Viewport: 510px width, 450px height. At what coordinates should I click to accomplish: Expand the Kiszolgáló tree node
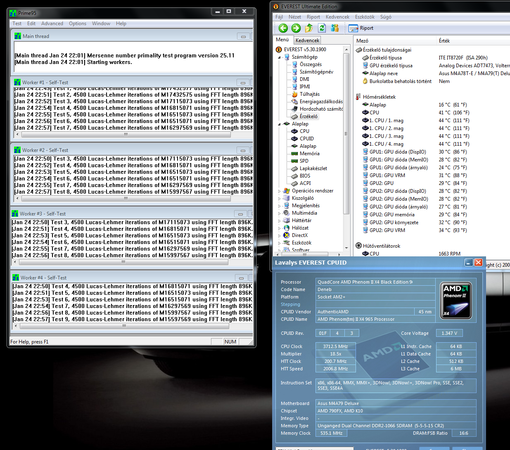click(x=280, y=199)
